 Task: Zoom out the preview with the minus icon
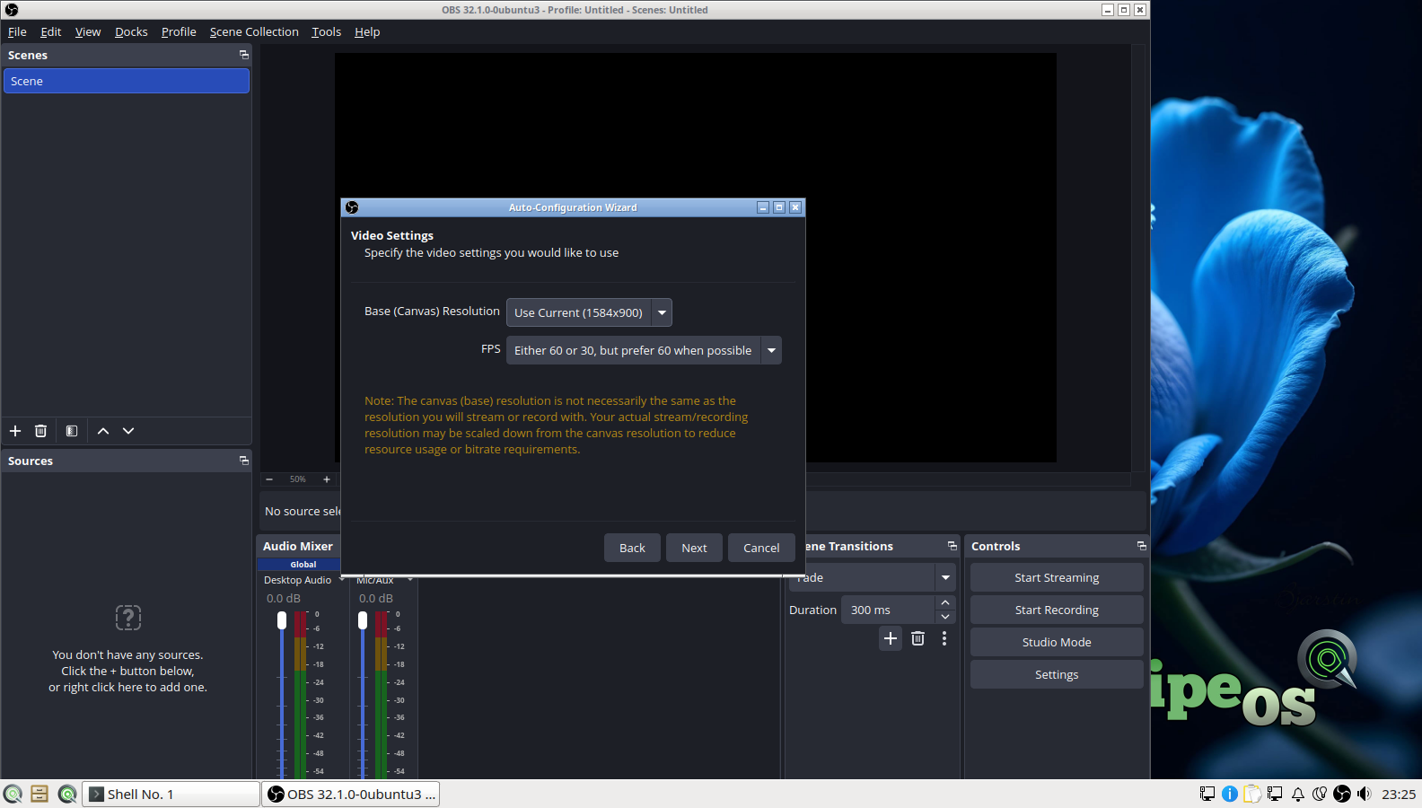(x=269, y=479)
